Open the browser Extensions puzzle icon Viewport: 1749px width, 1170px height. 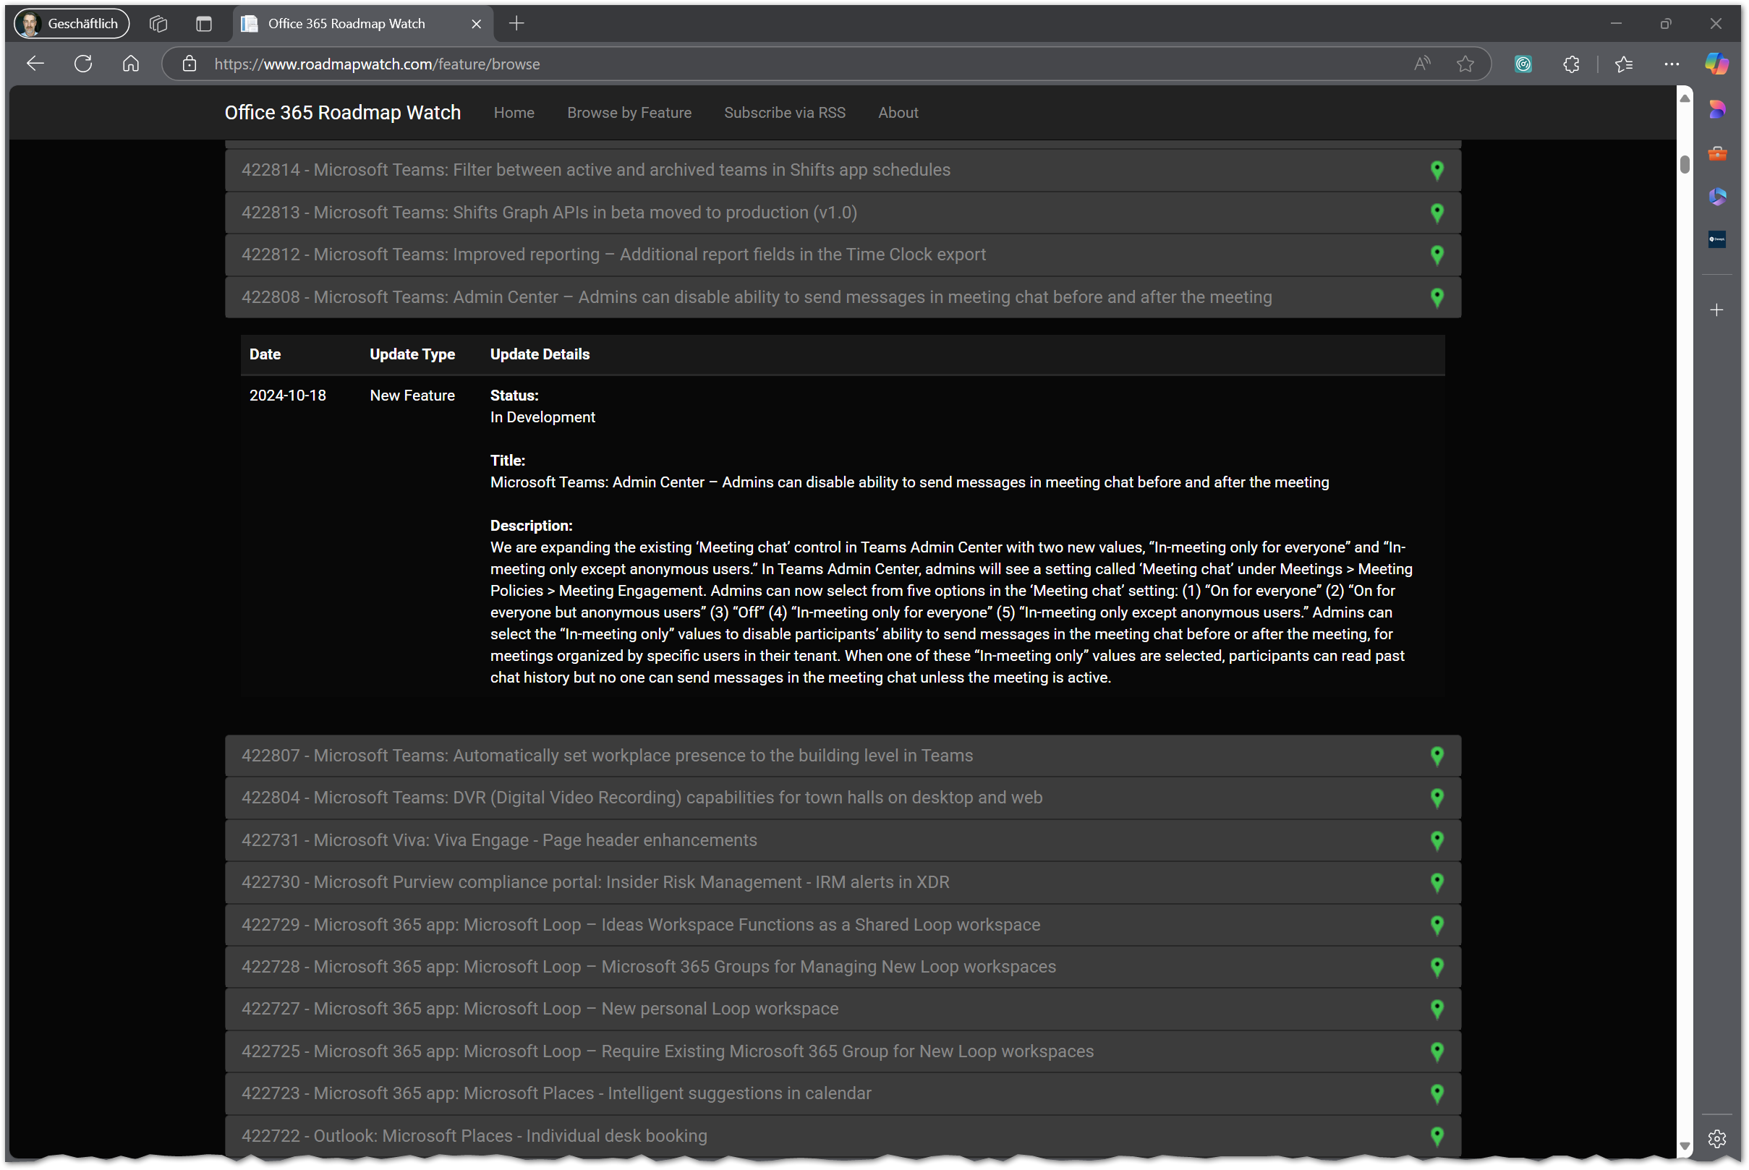pos(1570,64)
